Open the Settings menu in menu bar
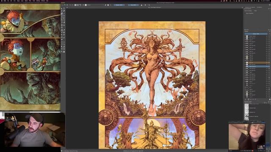Image resolution: width=271 pixels, height=152 pixels. 38,1
